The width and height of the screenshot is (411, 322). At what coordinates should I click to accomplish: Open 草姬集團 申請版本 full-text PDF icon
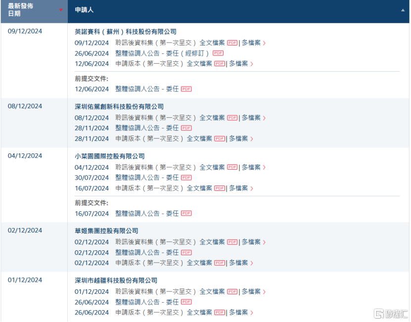click(220, 263)
